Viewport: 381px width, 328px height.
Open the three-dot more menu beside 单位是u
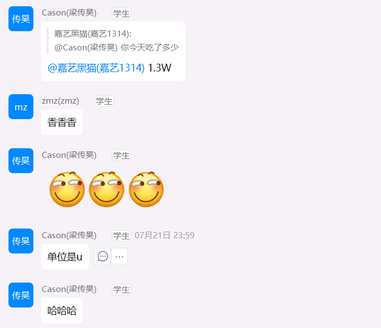tap(119, 257)
